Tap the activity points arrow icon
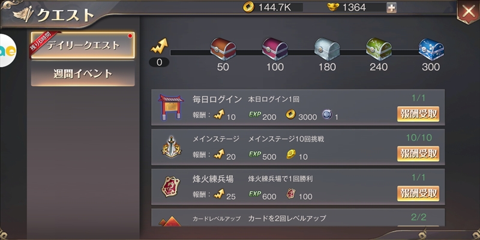Screen dimensions: 480x240 (159, 46)
